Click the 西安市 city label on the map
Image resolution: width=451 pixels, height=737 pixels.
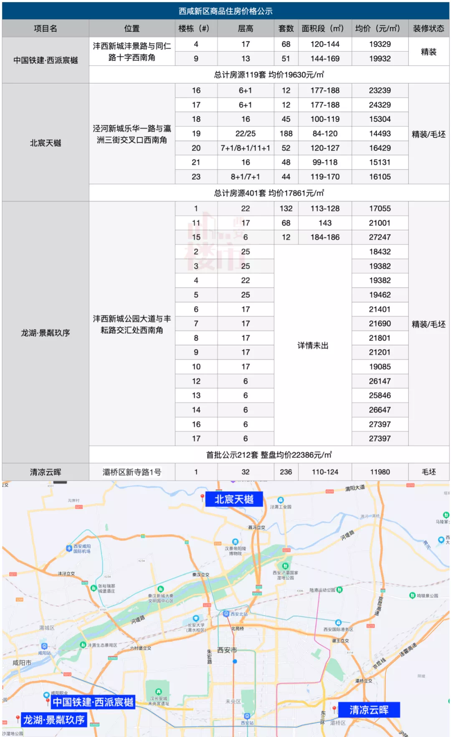tap(227, 650)
